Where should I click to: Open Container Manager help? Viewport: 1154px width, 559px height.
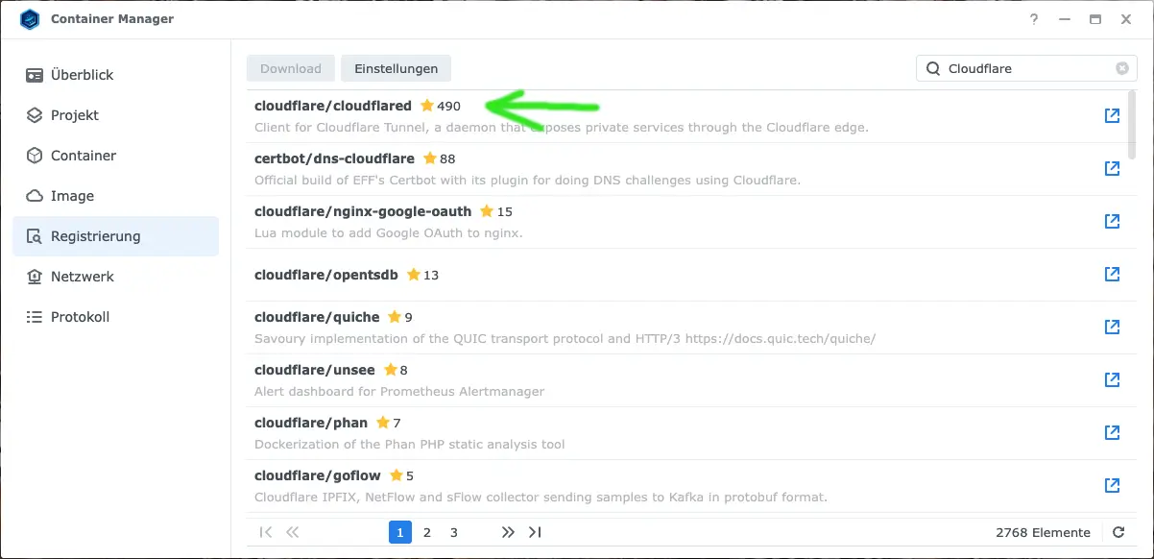click(x=1033, y=19)
